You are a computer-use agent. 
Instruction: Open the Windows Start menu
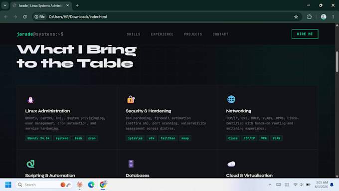click(8, 185)
